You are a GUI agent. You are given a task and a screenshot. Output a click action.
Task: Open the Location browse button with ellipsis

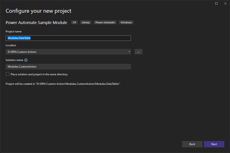coord(138,52)
